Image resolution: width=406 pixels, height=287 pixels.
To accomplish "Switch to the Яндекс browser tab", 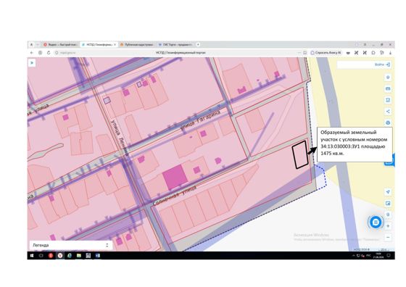I will click(61, 45).
